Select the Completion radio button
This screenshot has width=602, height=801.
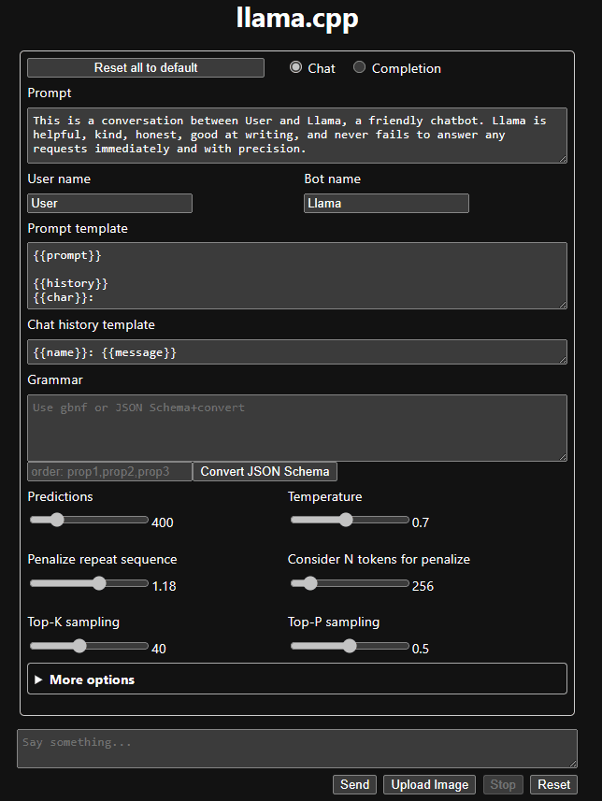(x=359, y=67)
